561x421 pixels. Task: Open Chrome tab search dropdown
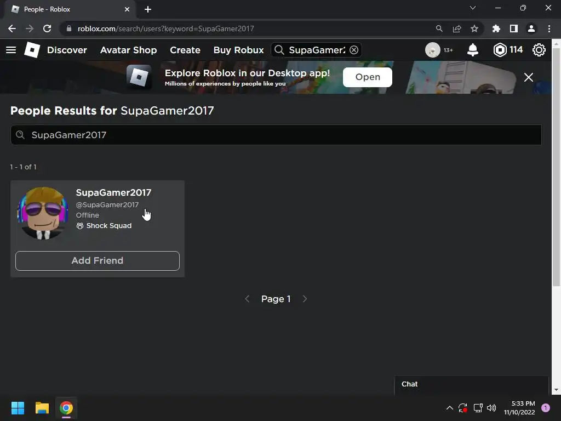pos(473,8)
